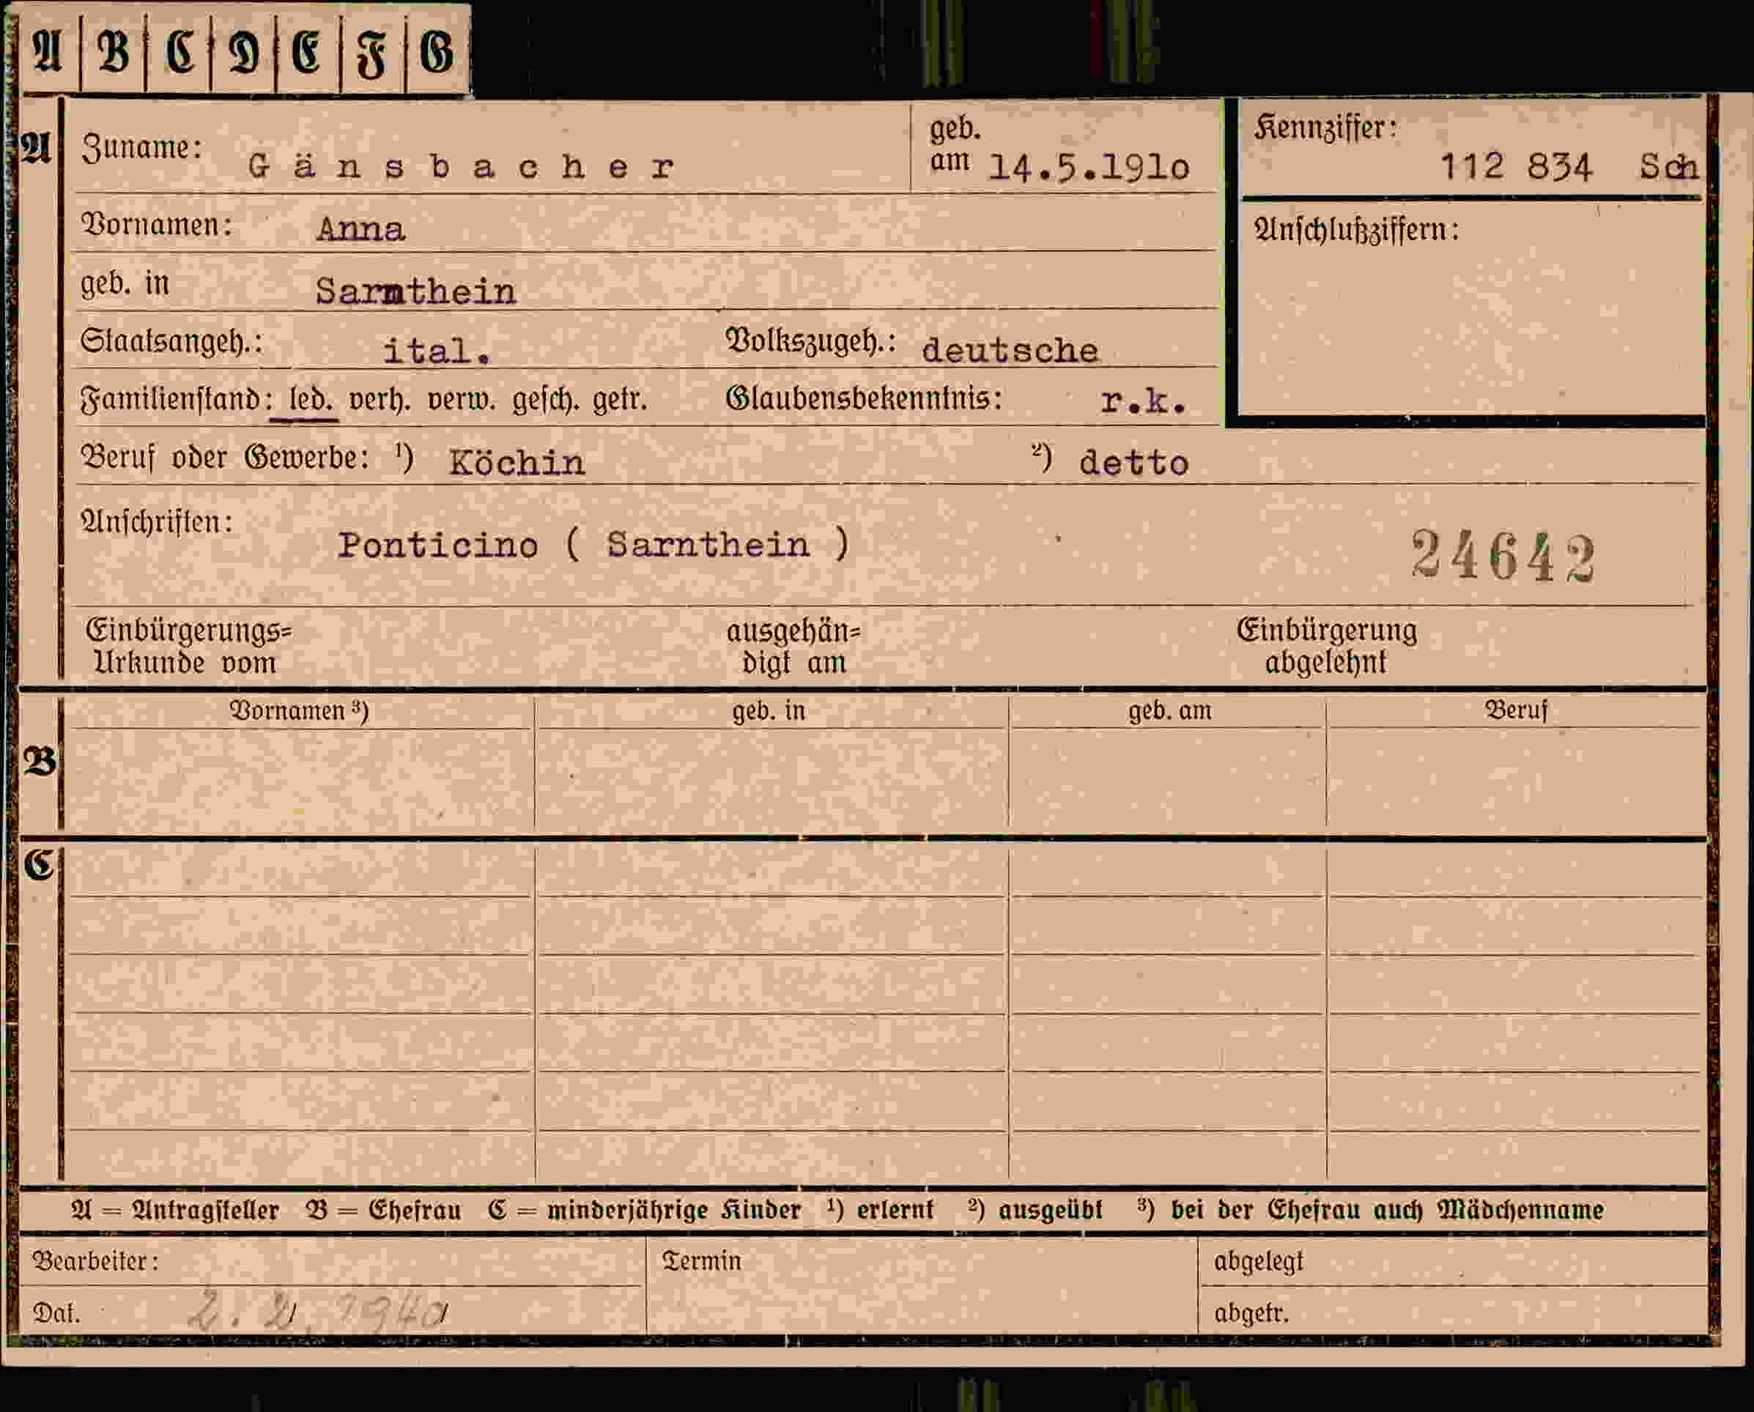
Task: Click ethnicity value 'deutsche'
Action: point(1010,351)
